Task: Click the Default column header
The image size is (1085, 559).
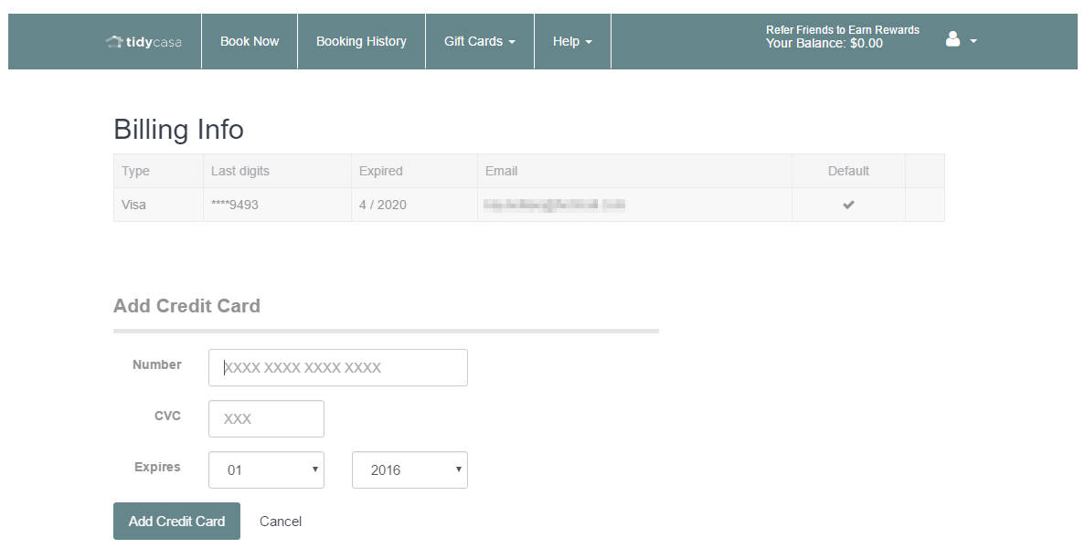Action: [x=848, y=171]
